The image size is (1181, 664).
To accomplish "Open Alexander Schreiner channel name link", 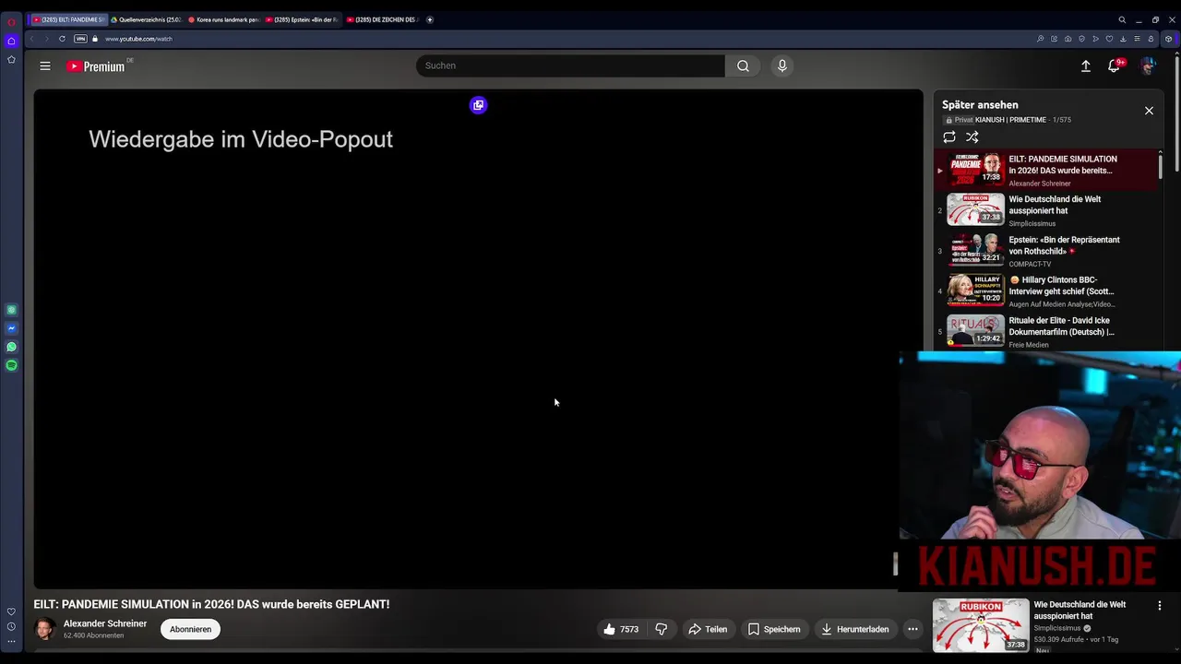I will [x=105, y=623].
